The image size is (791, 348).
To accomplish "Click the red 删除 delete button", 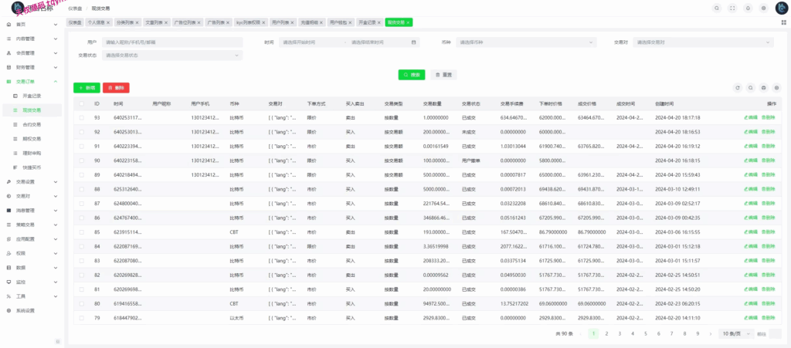I will [116, 88].
